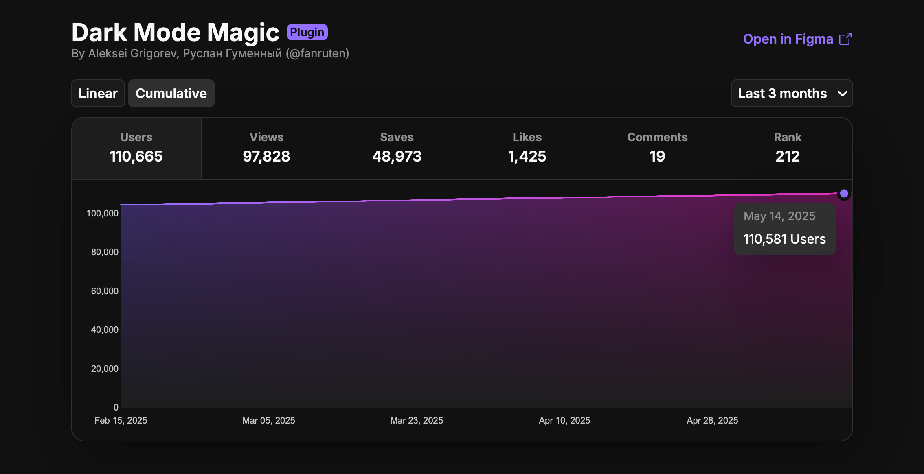Click the Mar 23, 2025 axis label
Image resolution: width=924 pixels, height=474 pixels.
[417, 420]
